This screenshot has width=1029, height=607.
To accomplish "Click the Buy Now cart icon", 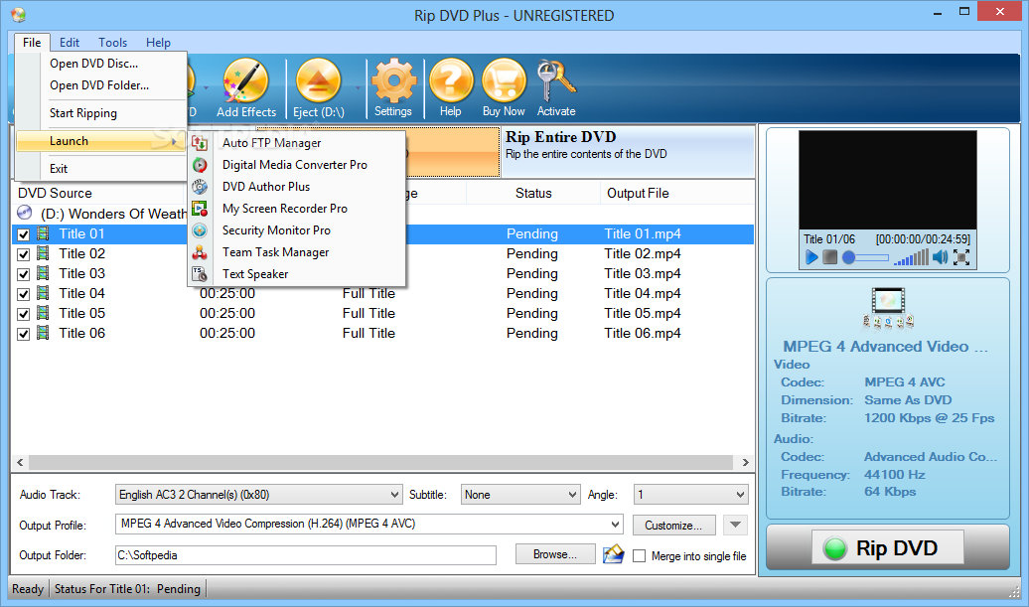I will click(504, 88).
